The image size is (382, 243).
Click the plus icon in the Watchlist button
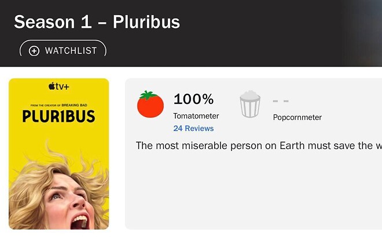[x=34, y=50]
